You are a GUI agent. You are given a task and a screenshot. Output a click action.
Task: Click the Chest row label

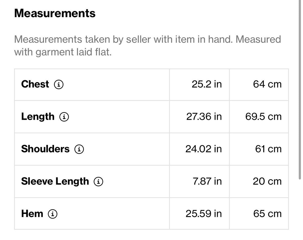[x=35, y=84]
